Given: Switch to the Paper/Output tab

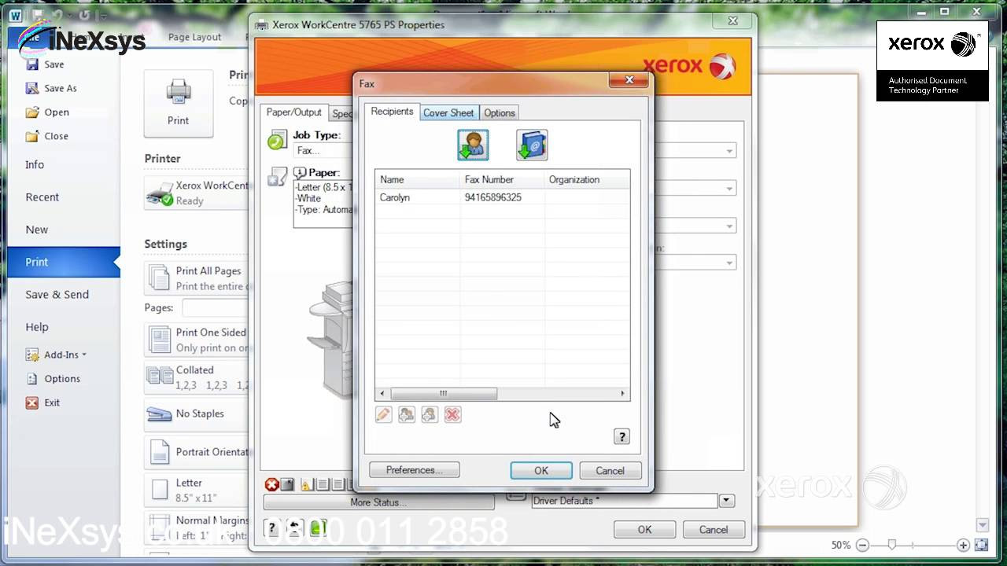Looking at the screenshot, I should tap(293, 112).
